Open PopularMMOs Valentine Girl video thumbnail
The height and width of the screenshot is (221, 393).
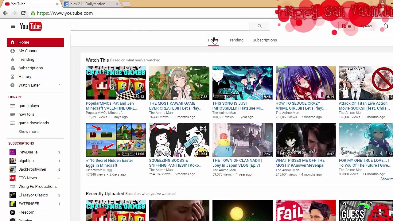[116, 83]
